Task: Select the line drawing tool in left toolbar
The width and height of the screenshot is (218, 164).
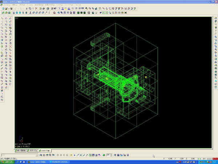Action: pos(2,20)
